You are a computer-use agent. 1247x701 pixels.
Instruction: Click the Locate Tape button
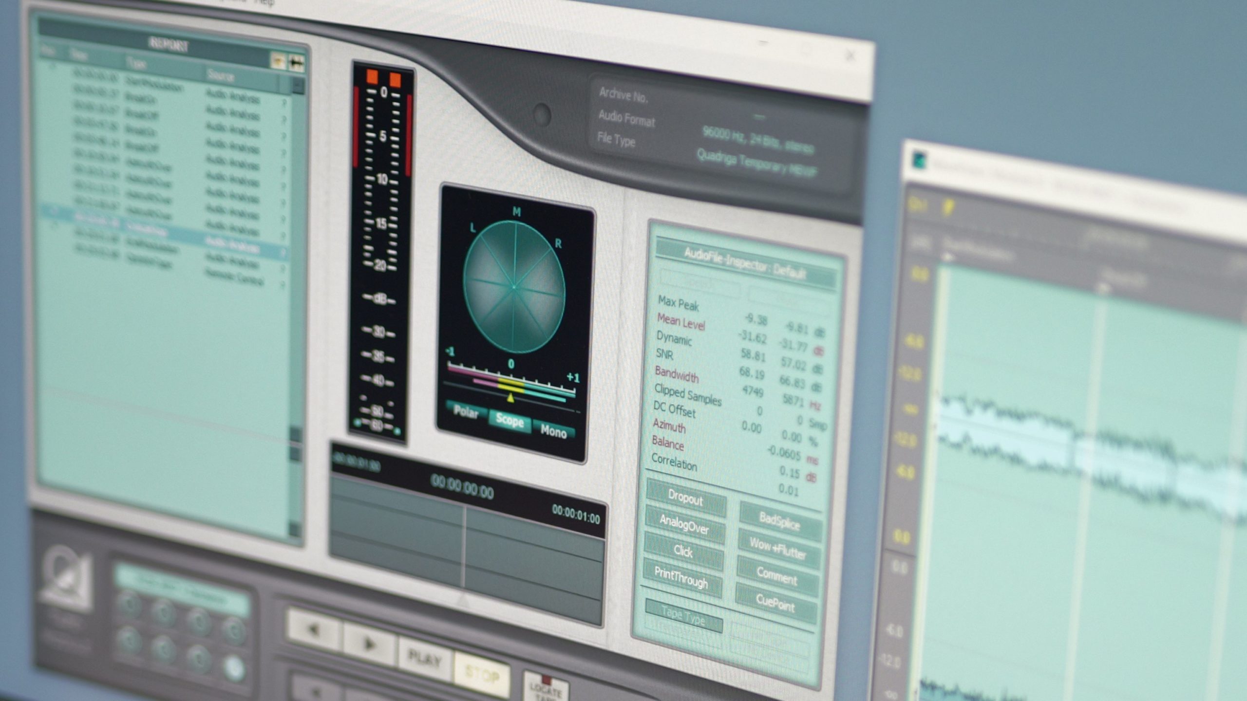[x=546, y=689]
